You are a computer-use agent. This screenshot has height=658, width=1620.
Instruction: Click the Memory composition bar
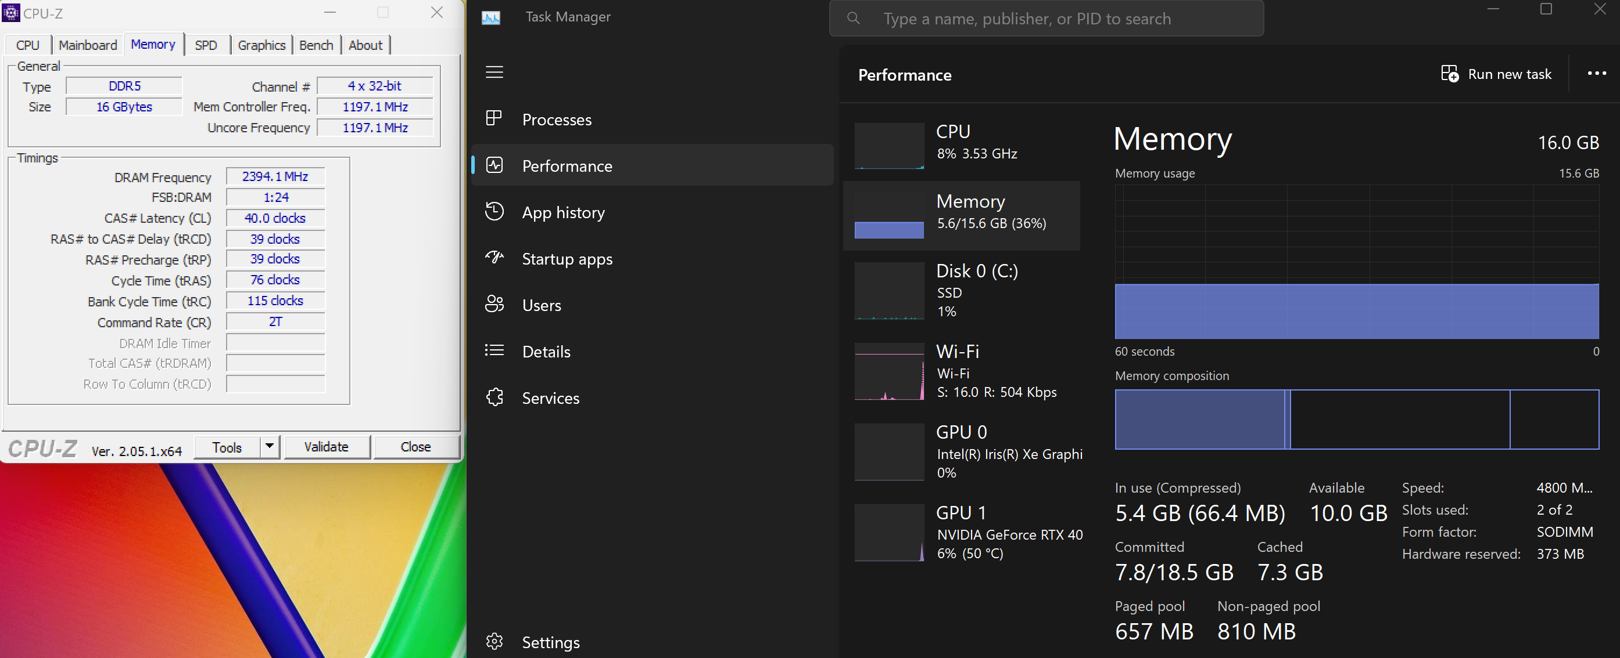point(1357,419)
